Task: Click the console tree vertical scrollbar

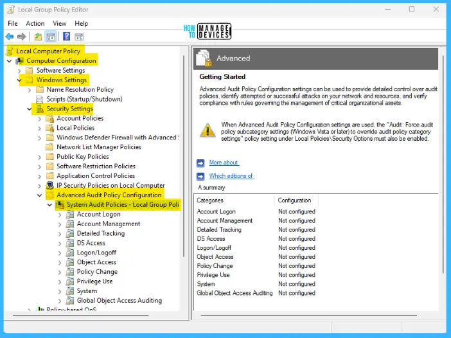Action: pyautogui.click(x=184, y=156)
